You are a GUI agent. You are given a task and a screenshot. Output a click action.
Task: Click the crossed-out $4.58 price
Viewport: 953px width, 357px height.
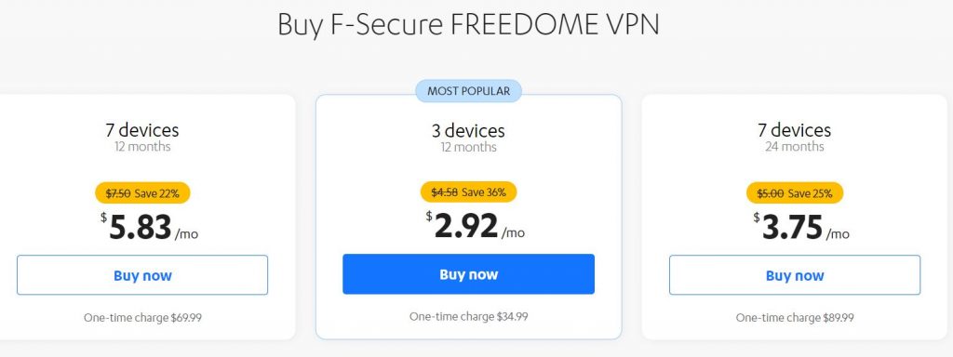click(444, 192)
